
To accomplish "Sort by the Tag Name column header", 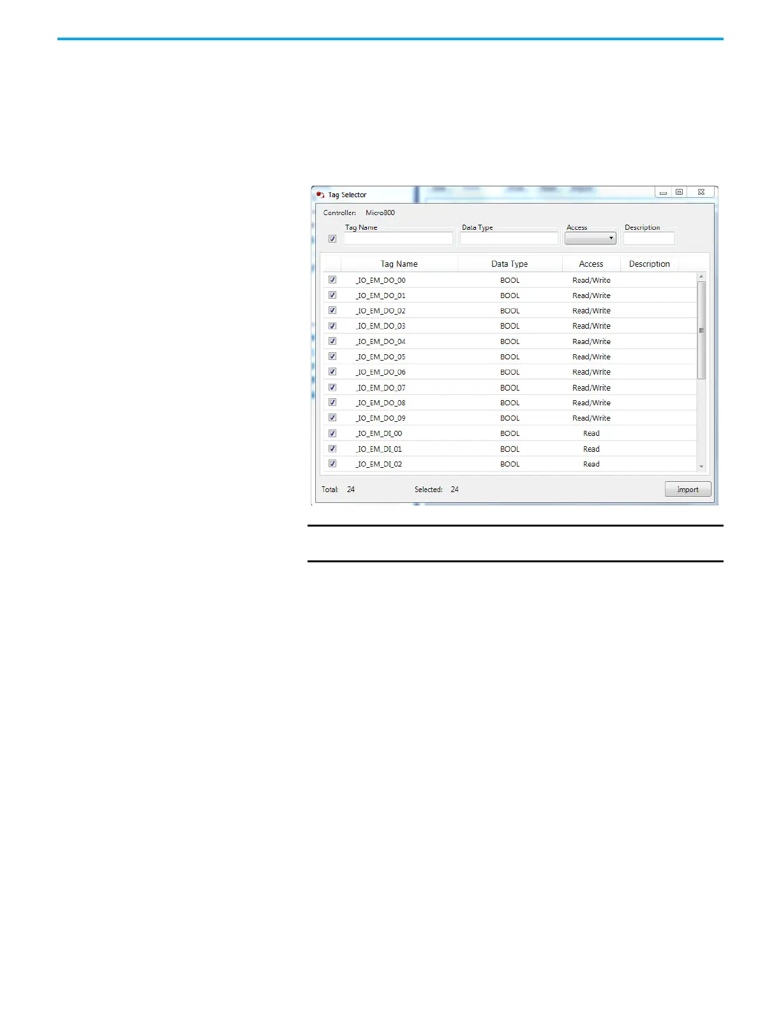I will (399, 264).
